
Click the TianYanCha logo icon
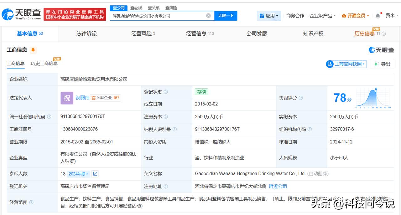click(x=8, y=14)
